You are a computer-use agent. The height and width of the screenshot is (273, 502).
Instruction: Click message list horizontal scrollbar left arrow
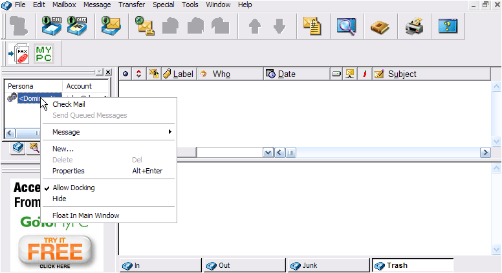[x=279, y=153]
